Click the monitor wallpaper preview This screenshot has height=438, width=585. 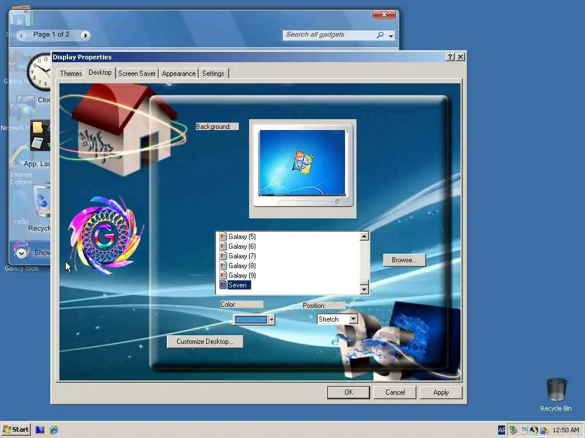(303, 163)
